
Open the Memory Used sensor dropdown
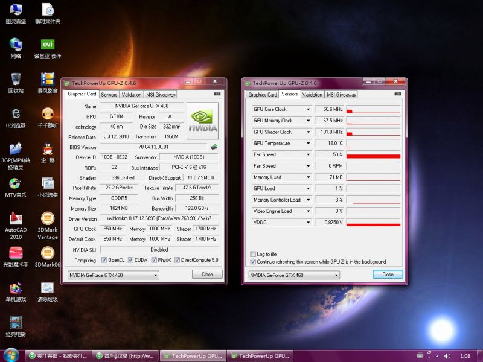pos(308,177)
